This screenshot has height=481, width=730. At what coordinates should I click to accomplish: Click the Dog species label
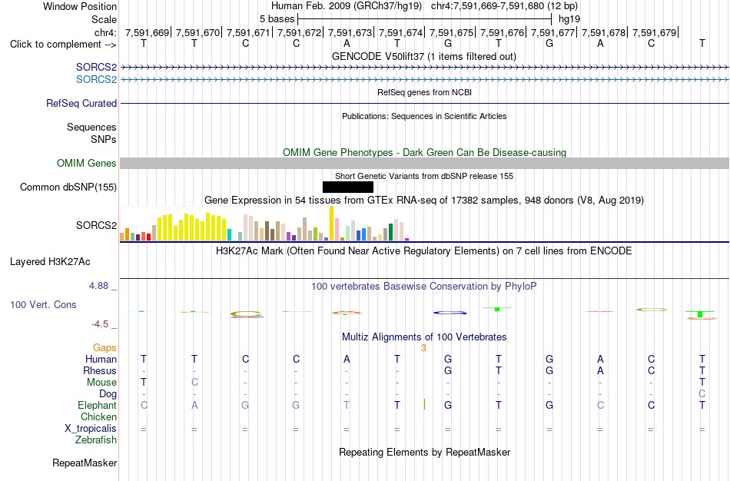(108, 394)
